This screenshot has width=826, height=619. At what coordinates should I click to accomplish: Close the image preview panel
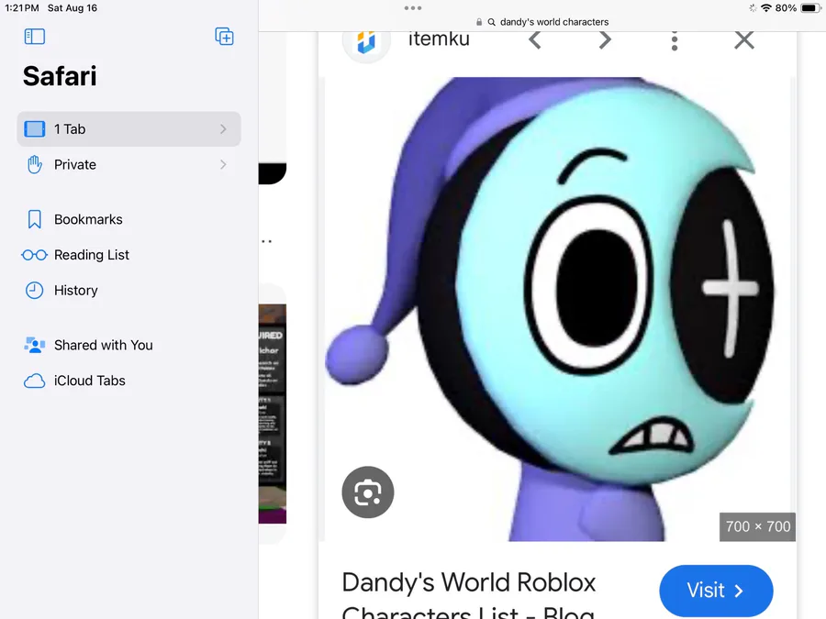(x=743, y=39)
